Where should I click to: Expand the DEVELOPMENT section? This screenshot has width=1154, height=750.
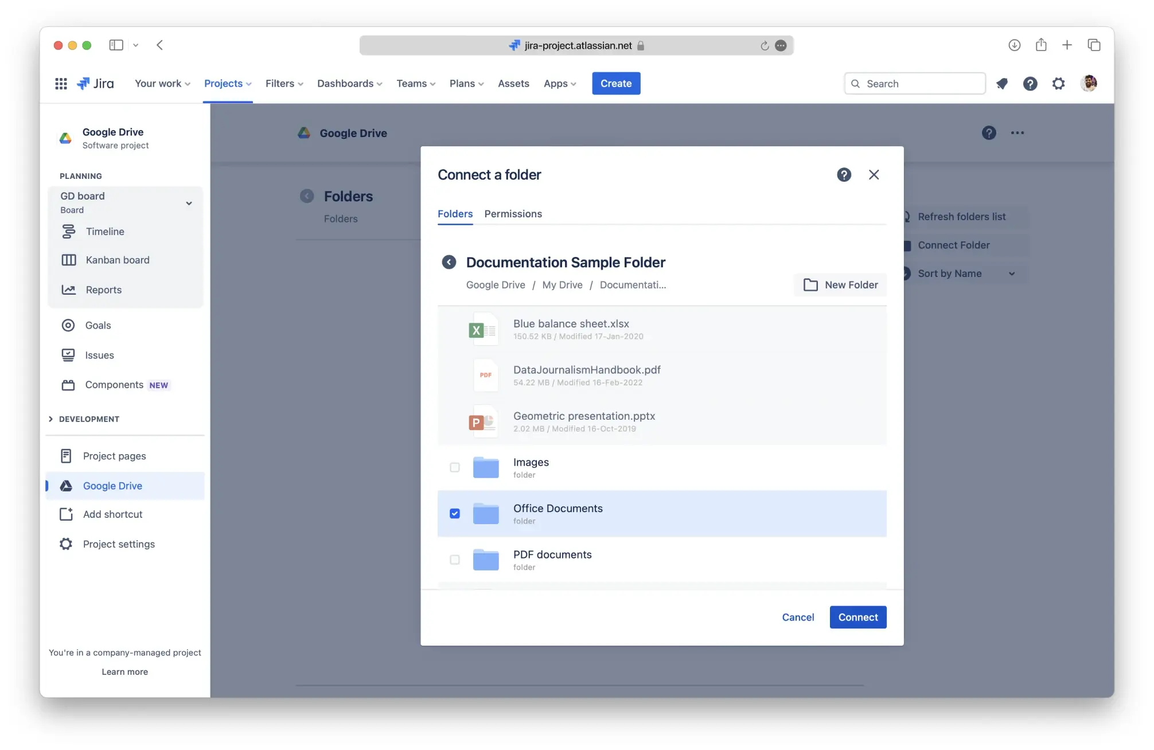(x=84, y=419)
